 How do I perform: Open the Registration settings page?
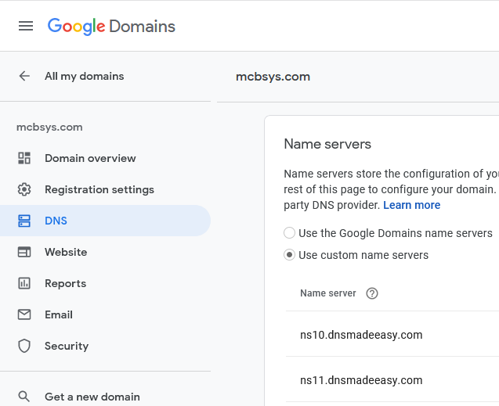[105, 189]
